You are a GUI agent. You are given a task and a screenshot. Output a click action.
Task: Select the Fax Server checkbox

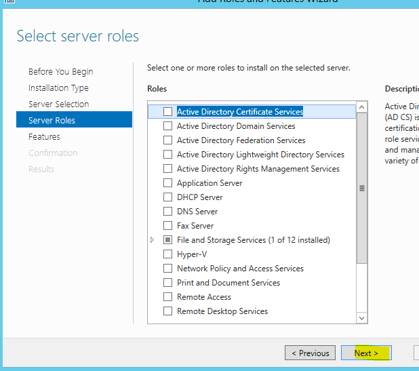(167, 226)
